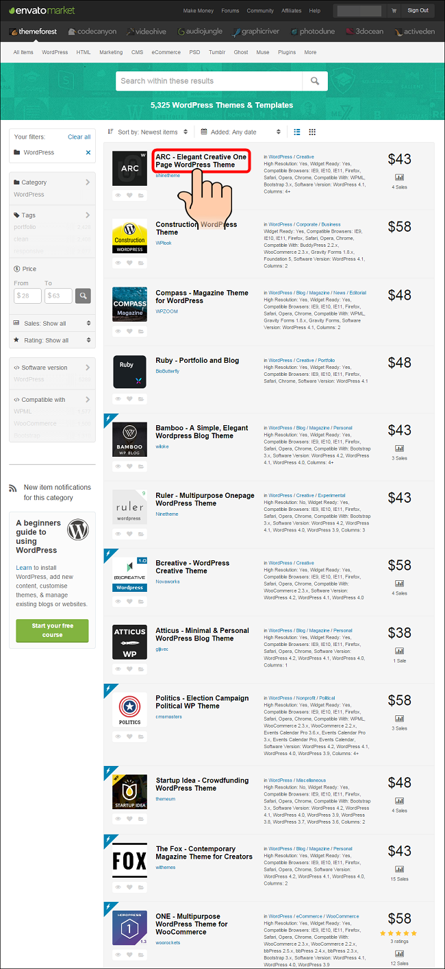Screen dimensions: 445x969
Task: Open the Rating: Show all dropdown
Action: (x=52, y=340)
